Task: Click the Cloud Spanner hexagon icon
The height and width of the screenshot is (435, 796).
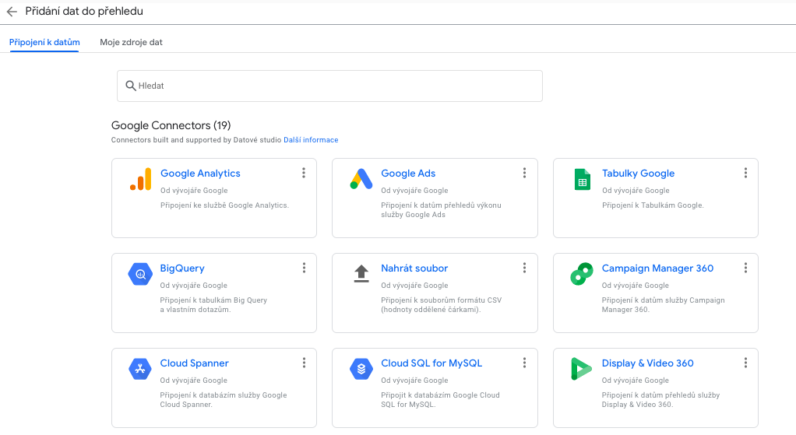Action: pos(140,369)
